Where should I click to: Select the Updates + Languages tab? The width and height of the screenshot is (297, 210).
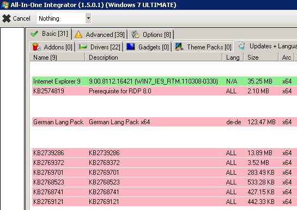[x=266, y=46]
